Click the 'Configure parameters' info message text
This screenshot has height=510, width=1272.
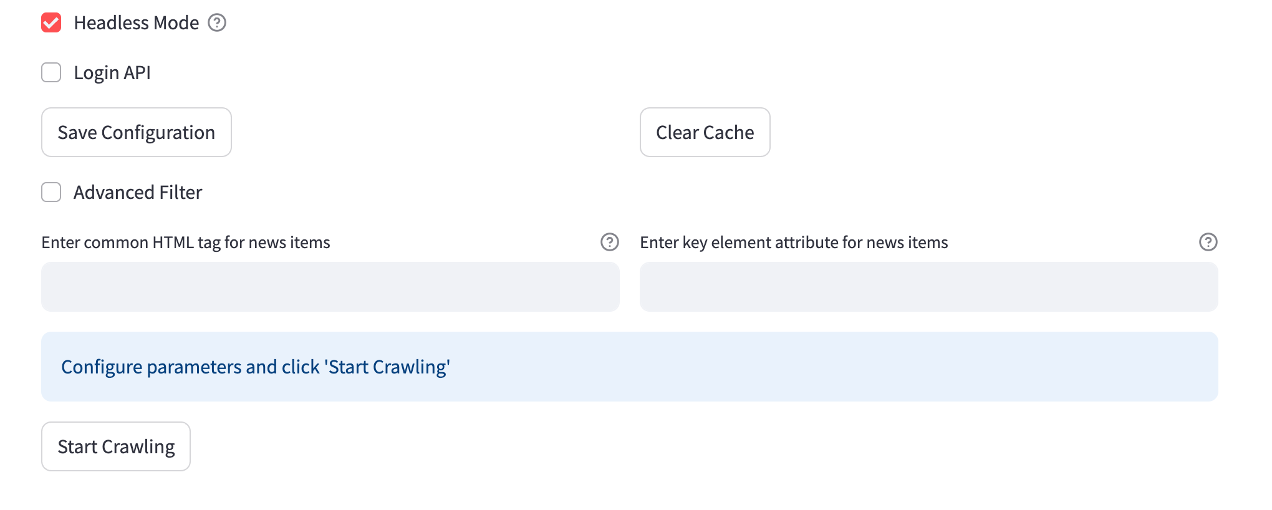click(187, 367)
